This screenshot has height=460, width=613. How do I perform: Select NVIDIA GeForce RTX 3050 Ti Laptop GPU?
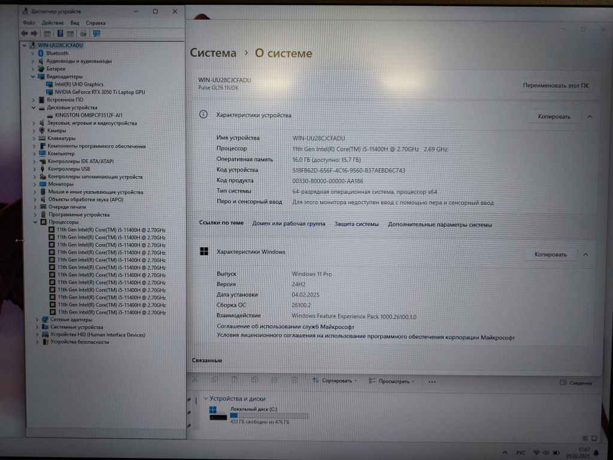coord(99,92)
